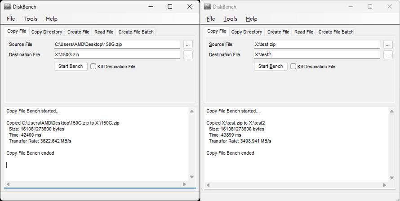The height and width of the screenshot is (201, 400).
Task: Browse for Destination File in right window
Action: 388,55
